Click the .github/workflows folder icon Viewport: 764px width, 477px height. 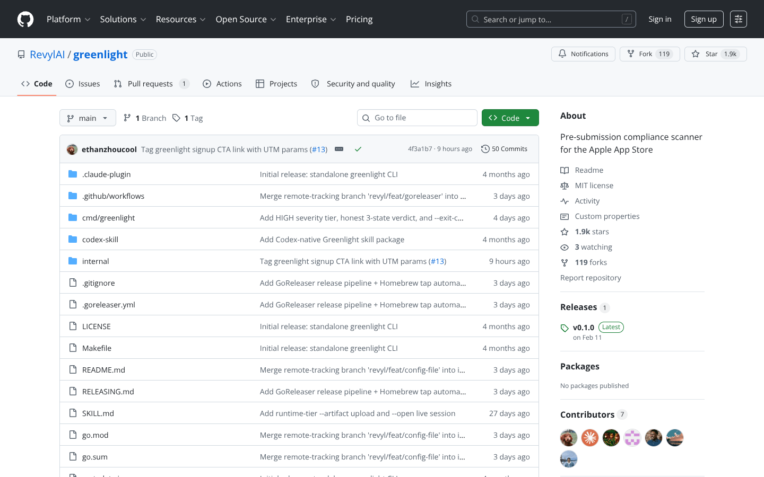[73, 196]
